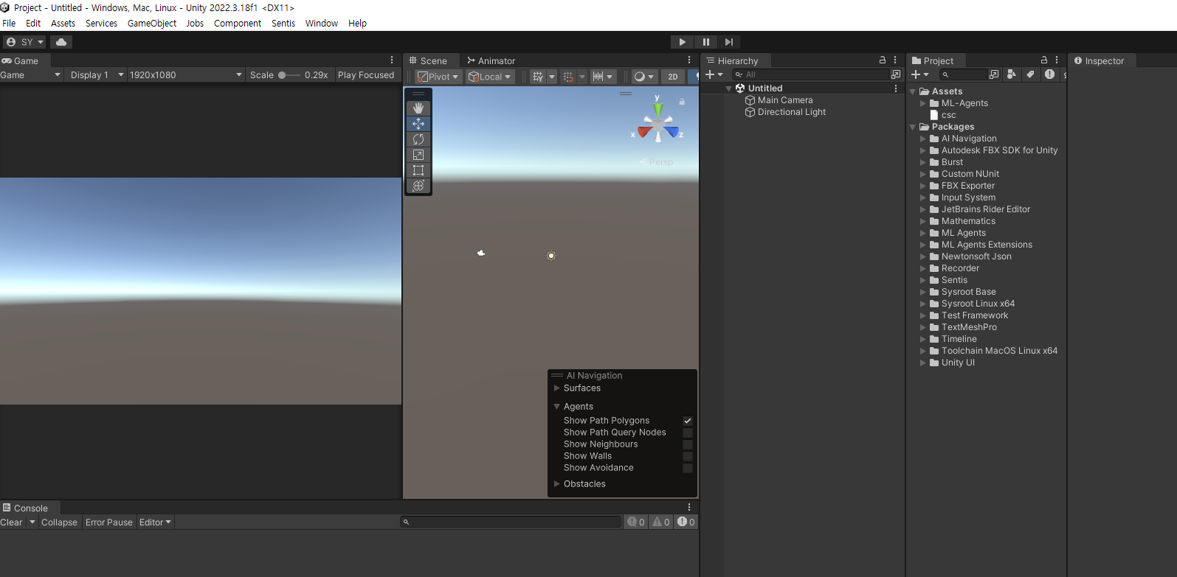The width and height of the screenshot is (1177, 577).
Task: Toggle Collapse in Console
Action: (x=59, y=522)
